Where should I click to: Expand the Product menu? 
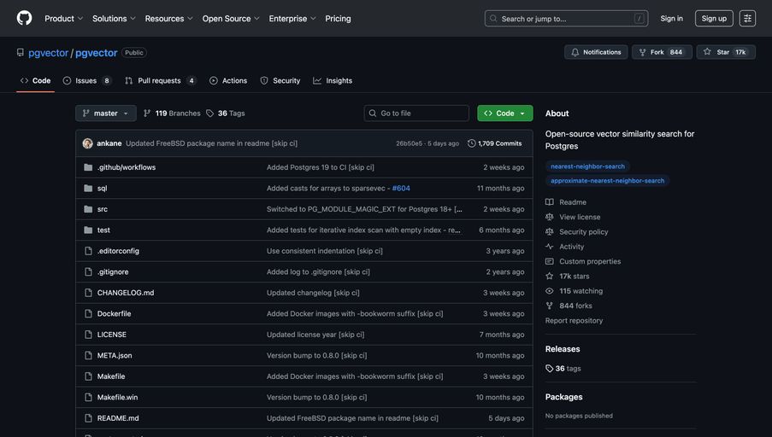pyautogui.click(x=64, y=18)
